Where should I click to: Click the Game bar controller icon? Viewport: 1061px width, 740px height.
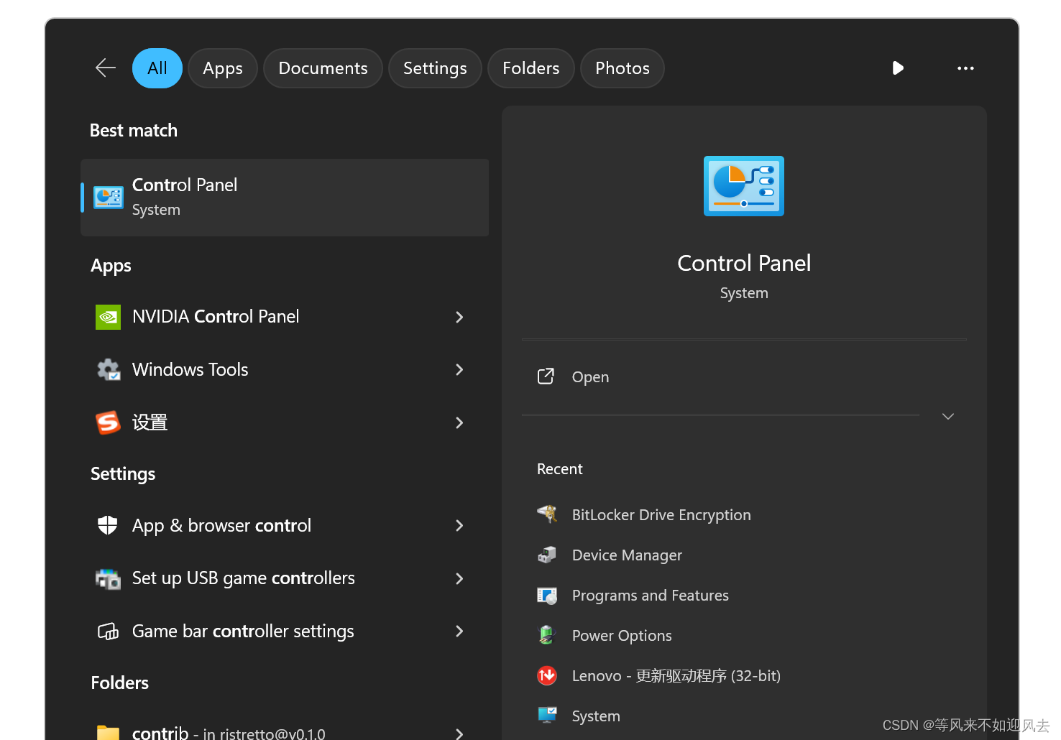109,632
